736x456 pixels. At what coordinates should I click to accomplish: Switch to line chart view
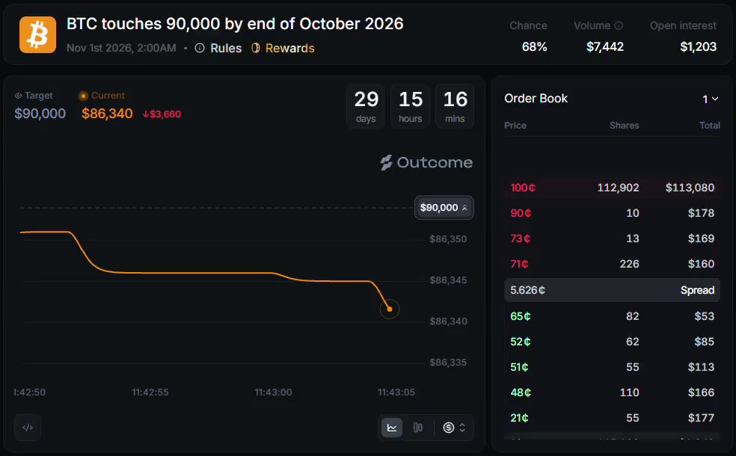point(392,428)
